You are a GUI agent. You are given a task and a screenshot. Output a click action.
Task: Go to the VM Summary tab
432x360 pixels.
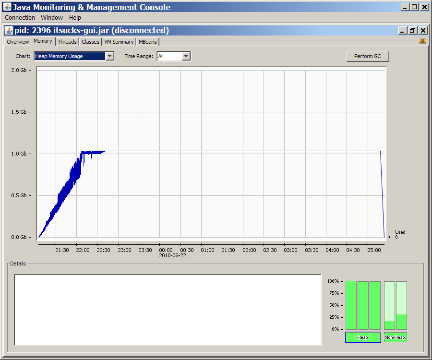[119, 42]
